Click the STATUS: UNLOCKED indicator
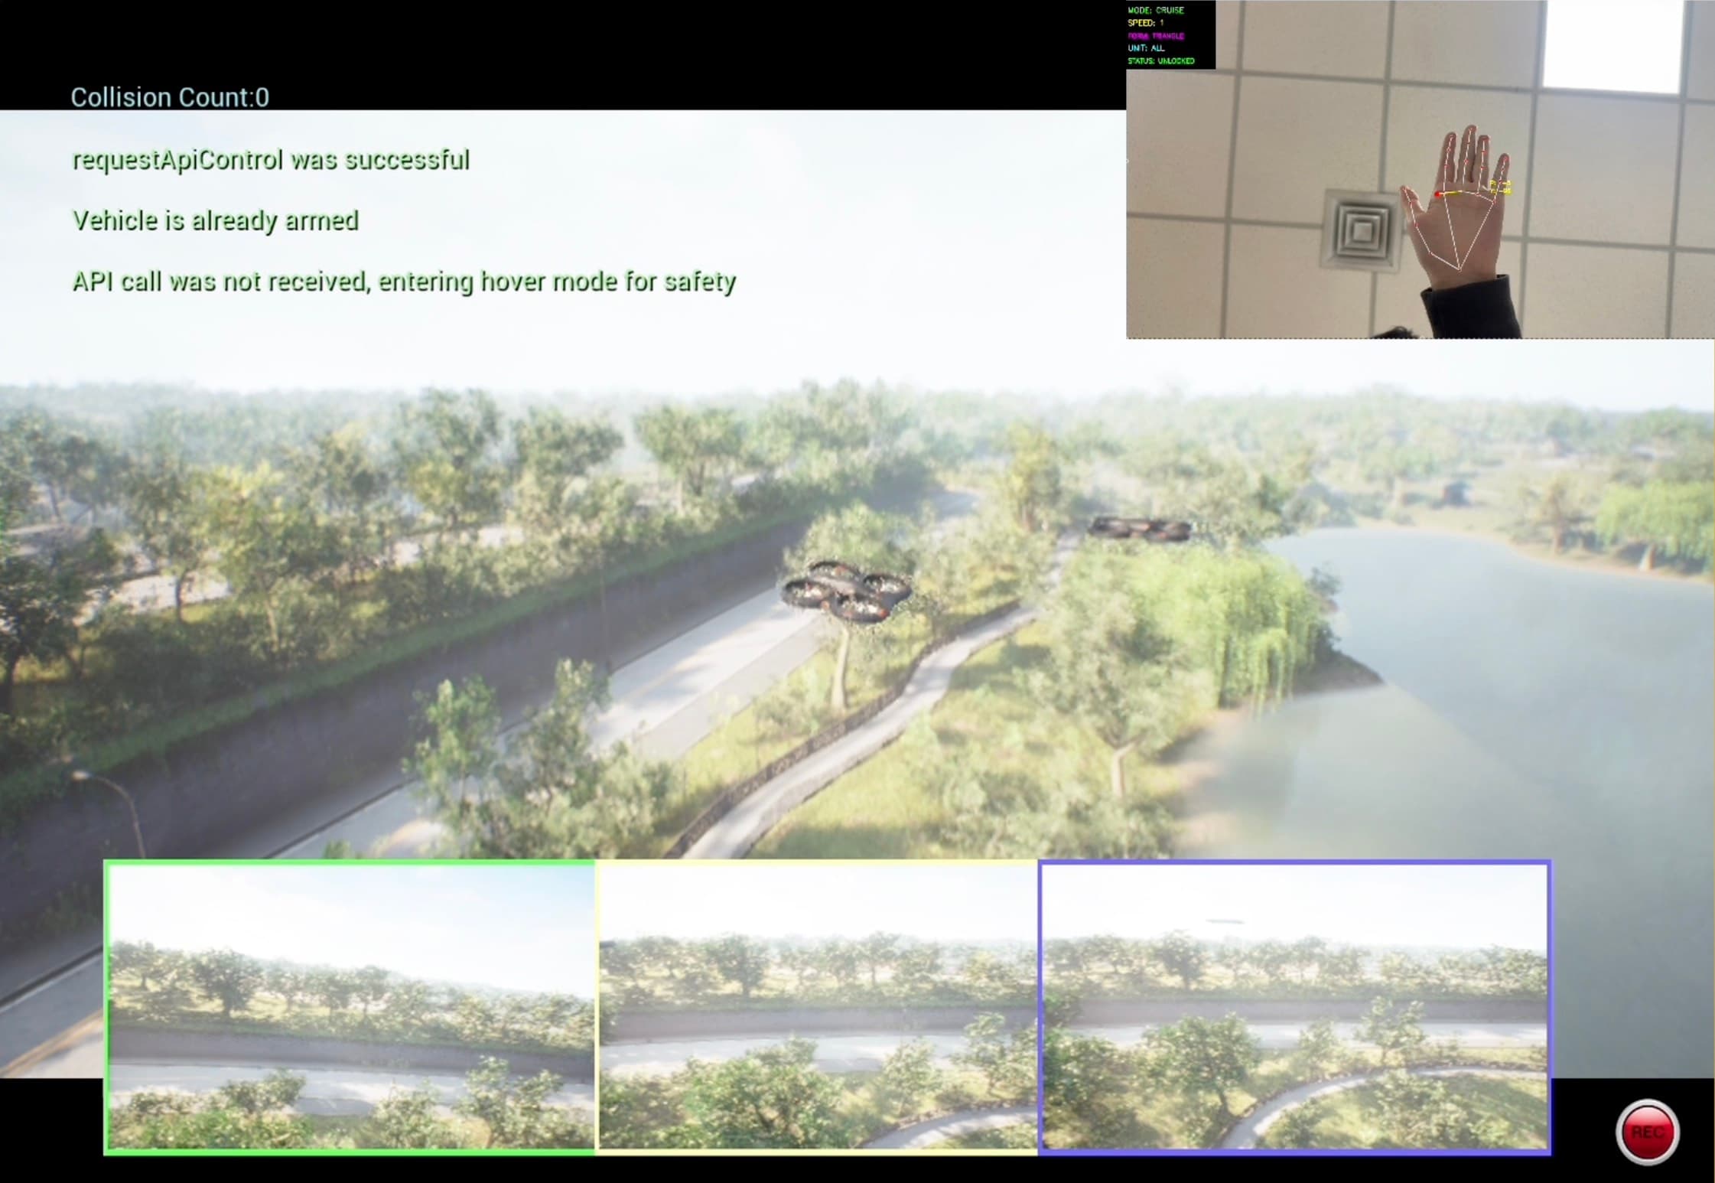The width and height of the screenshot is (1715, 1183). pyautogui.click(x=1160, y=61)
